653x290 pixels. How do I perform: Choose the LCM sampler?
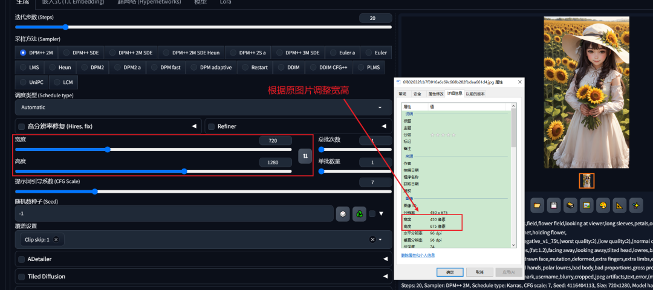(63, 82)
